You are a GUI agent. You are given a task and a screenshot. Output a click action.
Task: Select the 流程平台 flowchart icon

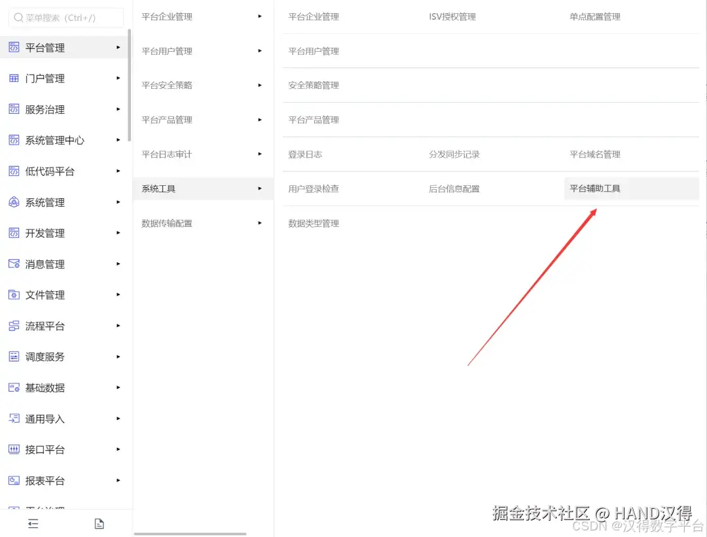pos(14,326)
